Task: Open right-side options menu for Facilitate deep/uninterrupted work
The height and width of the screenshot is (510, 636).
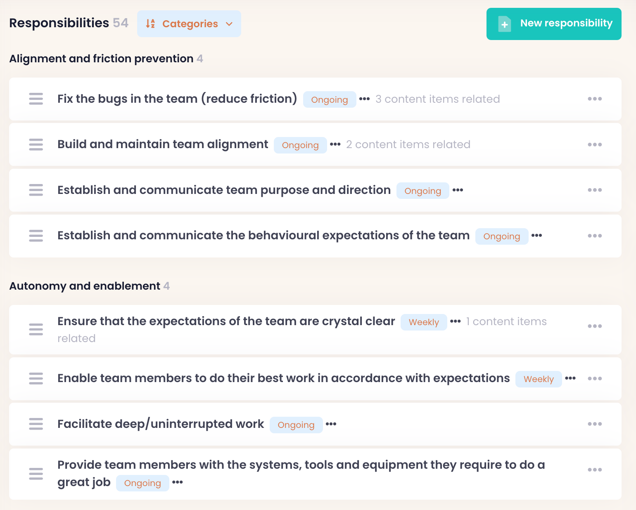Action: (594, 424)
